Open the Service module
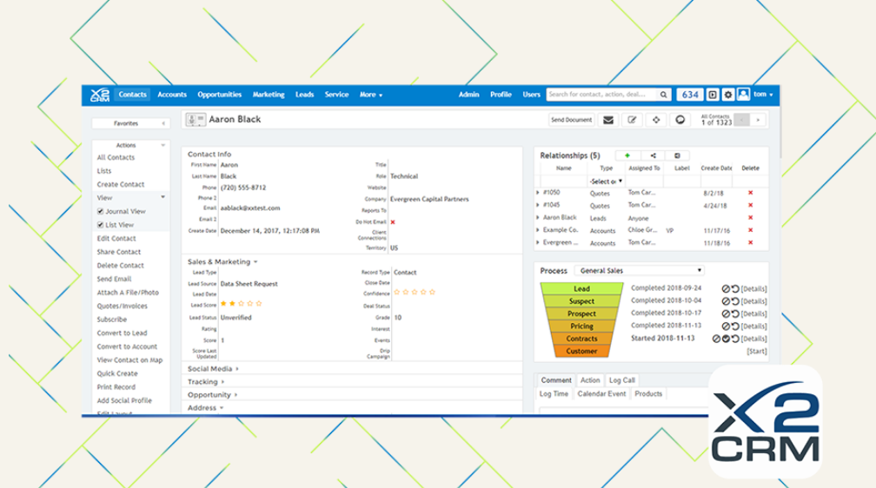 tap(337, 95)
